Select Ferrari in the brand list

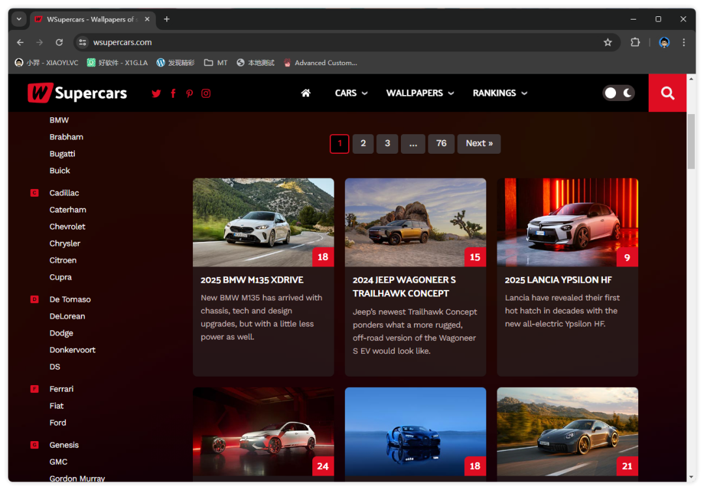[61, 389]
